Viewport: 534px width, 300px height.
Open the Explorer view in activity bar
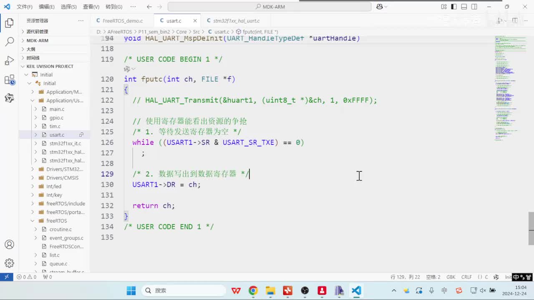9,23
